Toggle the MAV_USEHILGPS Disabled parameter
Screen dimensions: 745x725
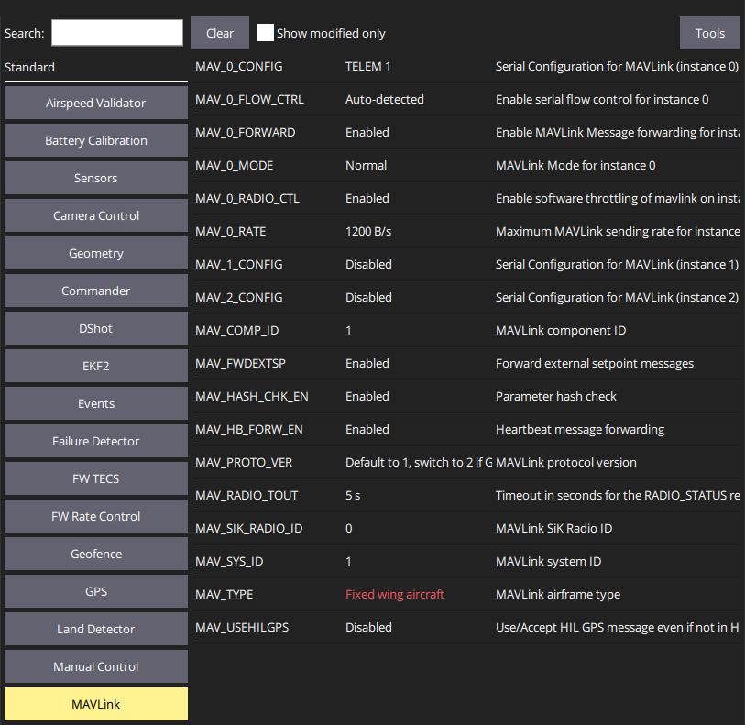(368, 627)
